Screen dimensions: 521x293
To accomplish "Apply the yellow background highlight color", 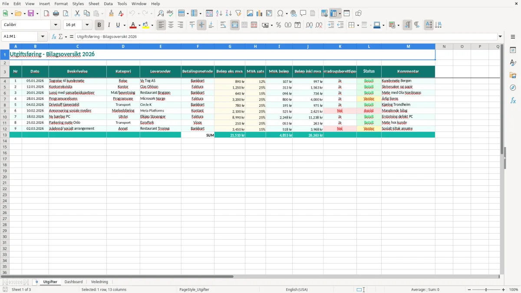I will [146, 25].
